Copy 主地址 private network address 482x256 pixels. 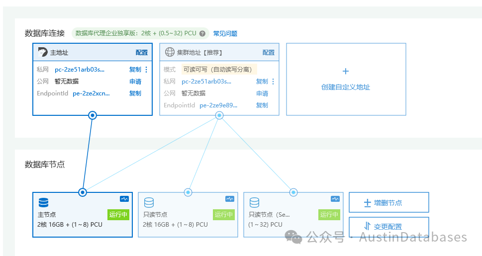click(135, 70)
